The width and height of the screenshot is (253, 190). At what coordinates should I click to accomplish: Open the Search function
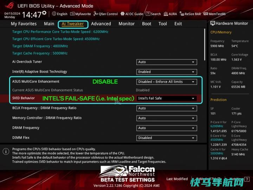[153, 14]
